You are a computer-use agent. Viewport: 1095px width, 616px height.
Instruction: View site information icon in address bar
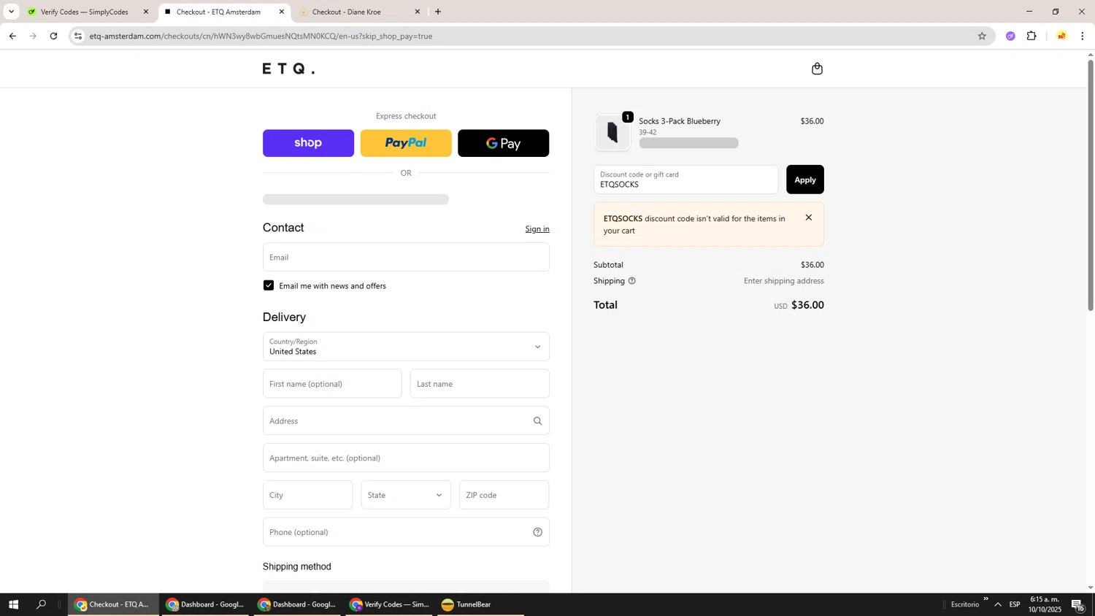[78, 36]
